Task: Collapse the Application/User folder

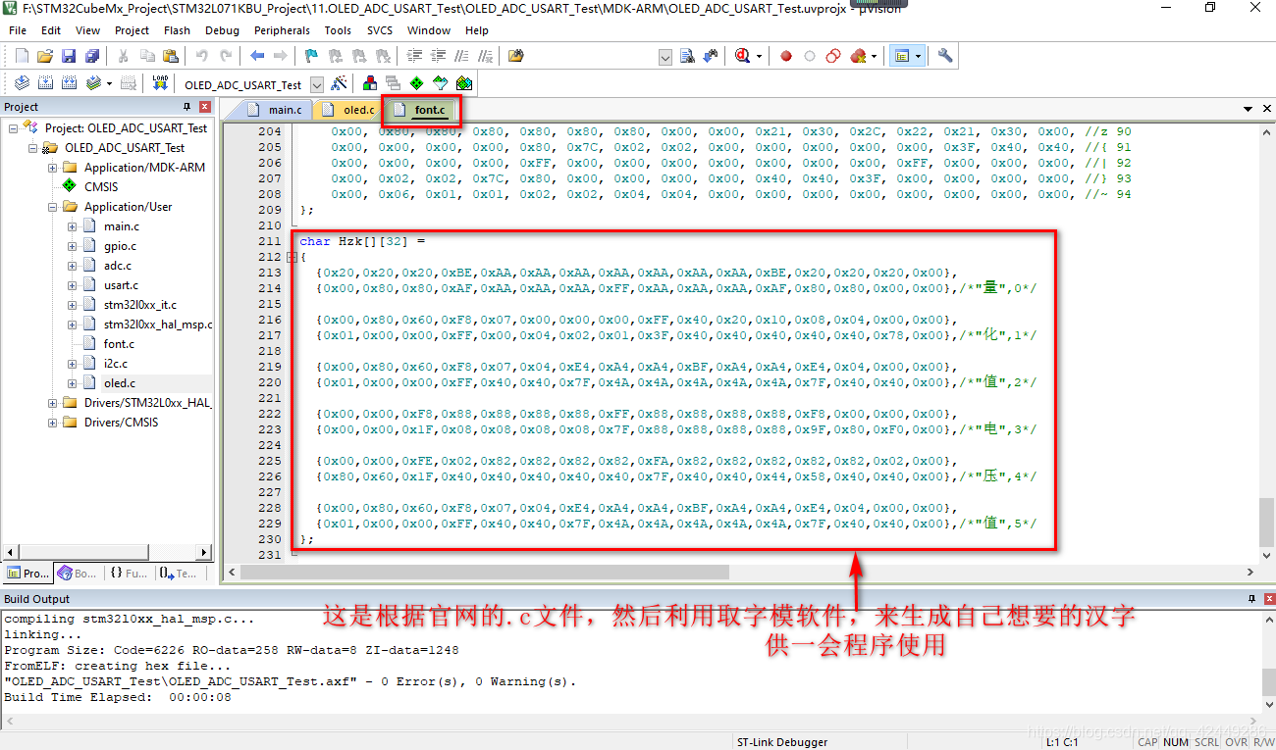Action: click(52, 207)
